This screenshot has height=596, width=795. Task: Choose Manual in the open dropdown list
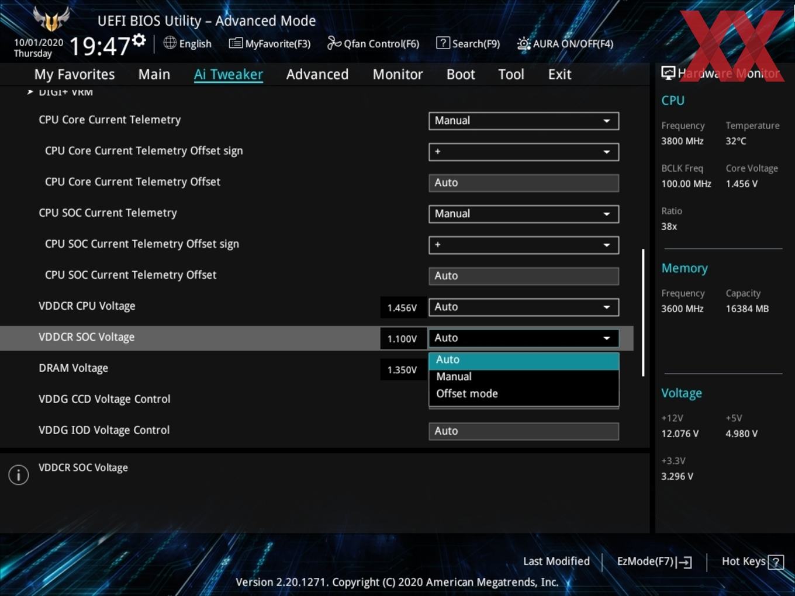(524, 377)
